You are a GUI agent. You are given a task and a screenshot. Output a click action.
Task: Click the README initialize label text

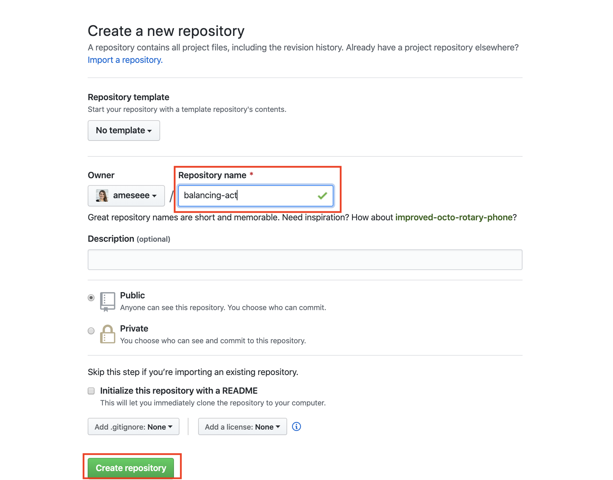[179, 391]
